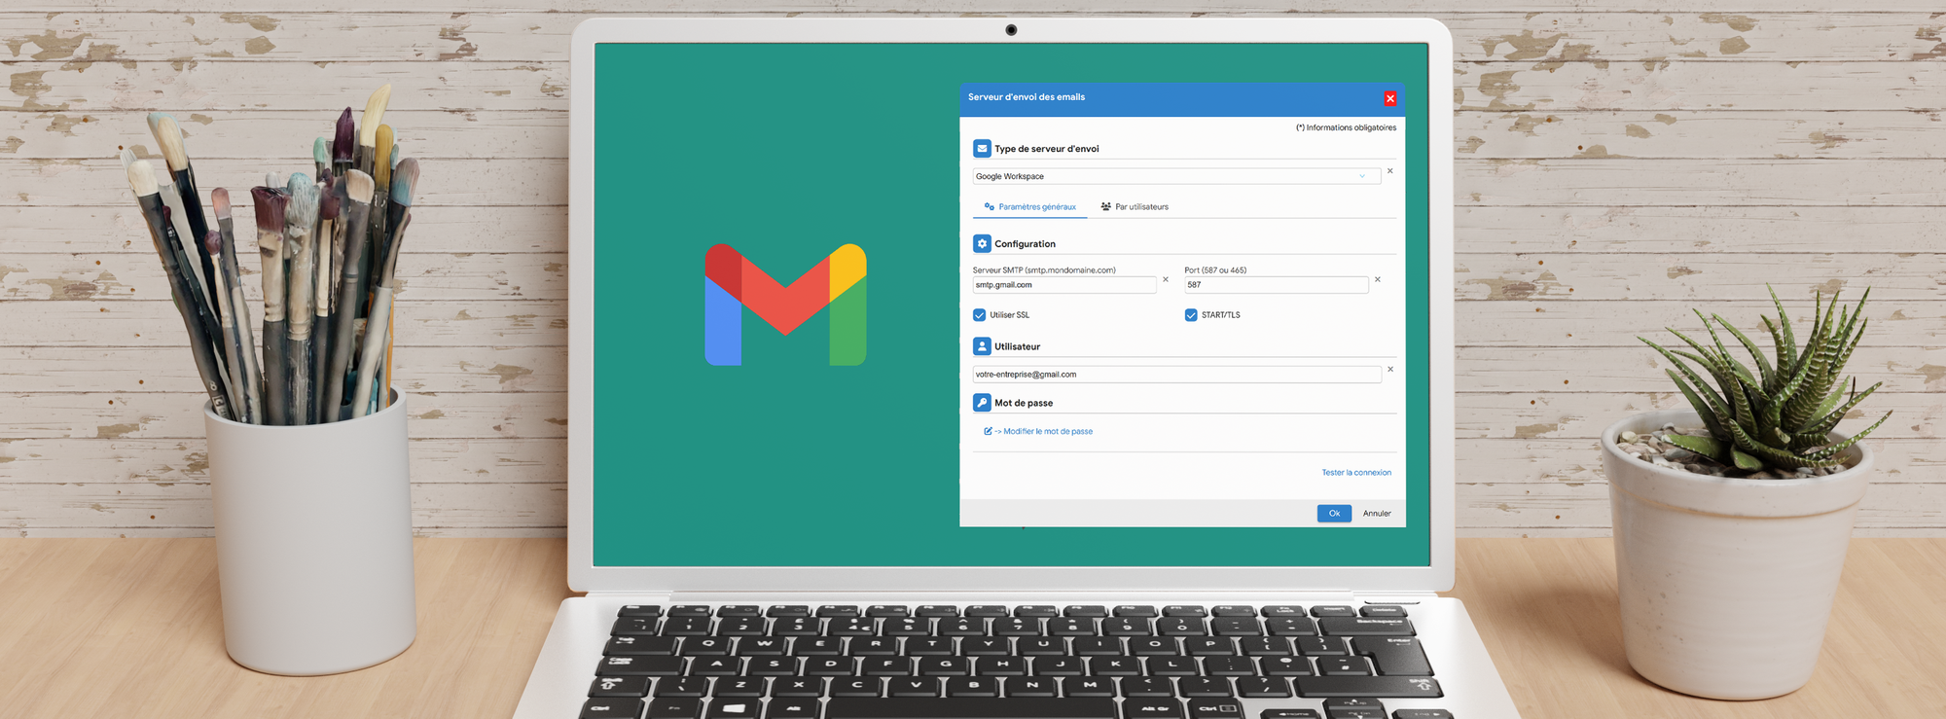Click the edit pencil icon before Modifier le mot de passe
This screenshot has height=719, width=1946.
coord(988,431)
